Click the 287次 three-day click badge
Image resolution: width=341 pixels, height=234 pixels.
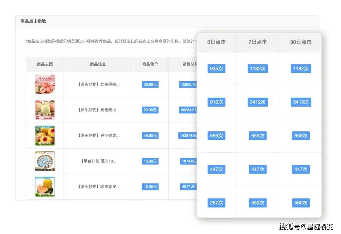(216, 203)
